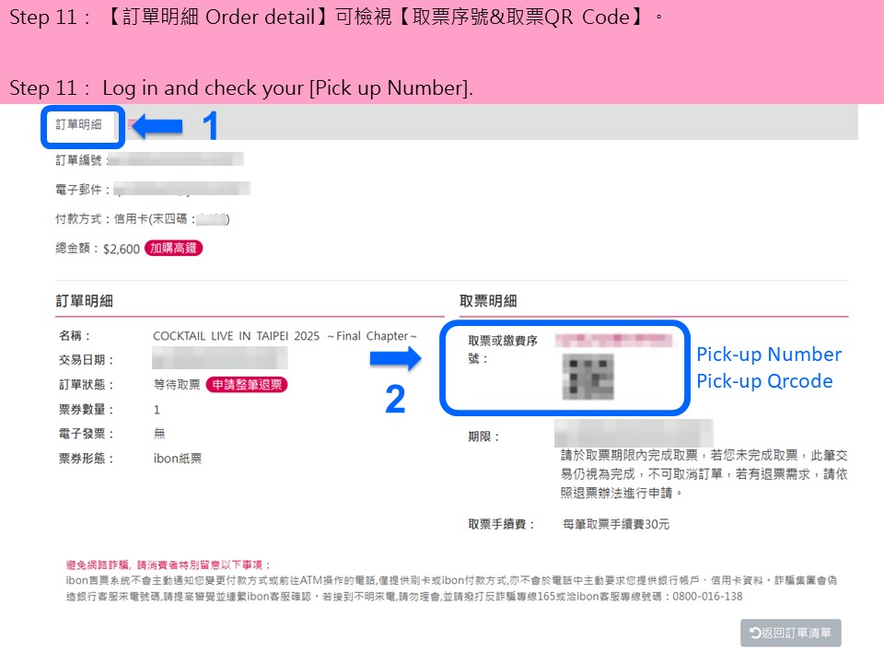Click the 取票明細 section heading
The image size is (884, 663).
coord(488,301)
